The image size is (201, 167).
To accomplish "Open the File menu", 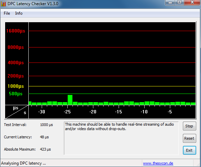I will 7,13.
